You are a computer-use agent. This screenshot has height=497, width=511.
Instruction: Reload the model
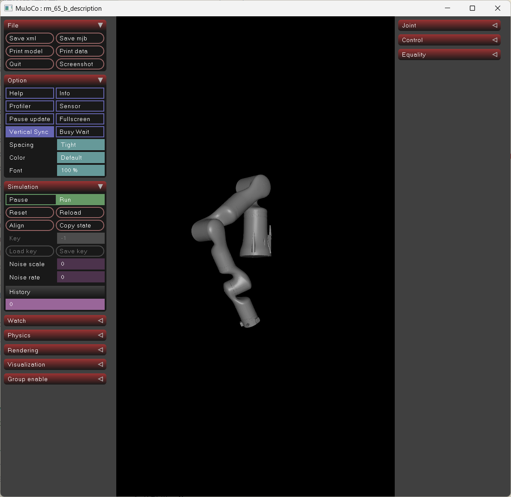point(80,212)
